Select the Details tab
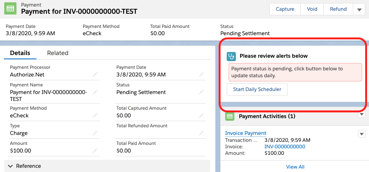369x172 pixels. click(x=20, y=53)
